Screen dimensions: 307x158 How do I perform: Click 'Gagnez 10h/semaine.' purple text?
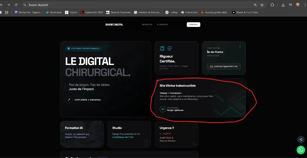[x=76, y=137]
